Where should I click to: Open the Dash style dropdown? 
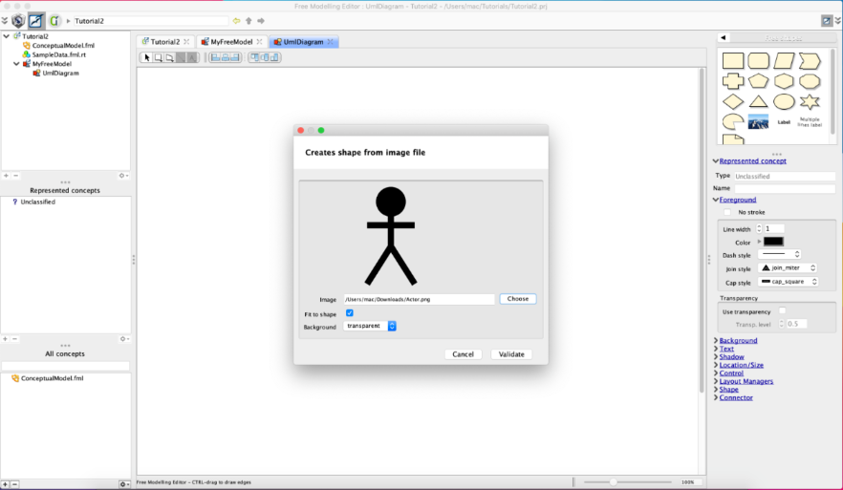pos(780,254)
